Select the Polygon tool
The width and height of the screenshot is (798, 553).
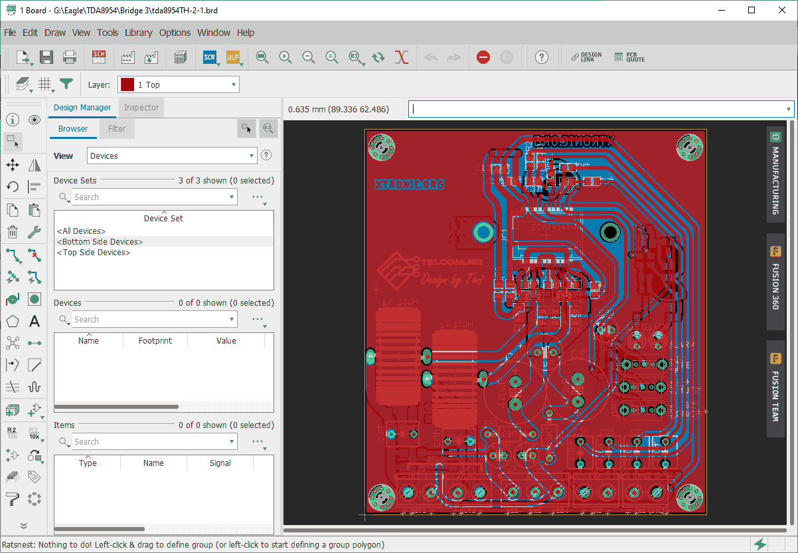point(12,321)
